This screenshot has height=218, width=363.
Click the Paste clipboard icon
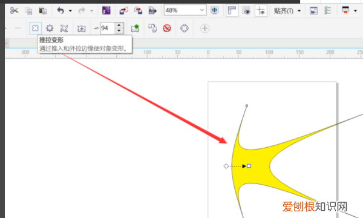[x=42, y=10]
